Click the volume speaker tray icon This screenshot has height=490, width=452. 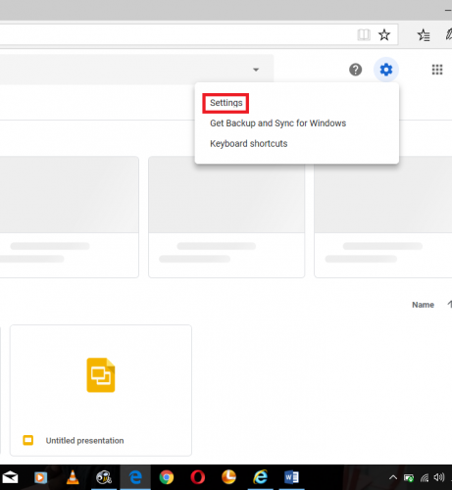(439, 477)
